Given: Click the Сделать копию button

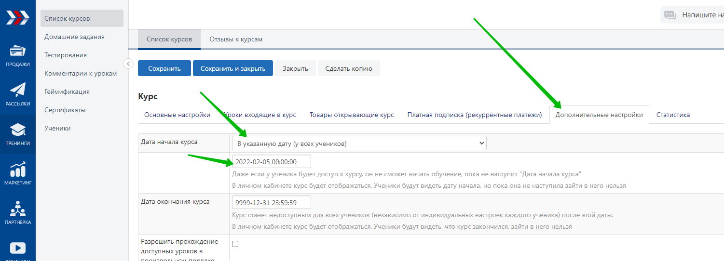Looking at the screenshot, I should (348, 68).
